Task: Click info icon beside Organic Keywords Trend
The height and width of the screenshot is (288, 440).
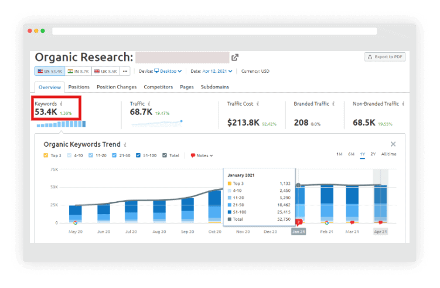Action: pyautogui.click(x=125, y=144)
